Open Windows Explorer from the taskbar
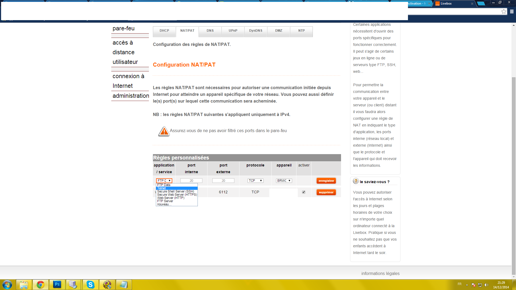This screenshot has height=290, width=516. click(24, 285)
